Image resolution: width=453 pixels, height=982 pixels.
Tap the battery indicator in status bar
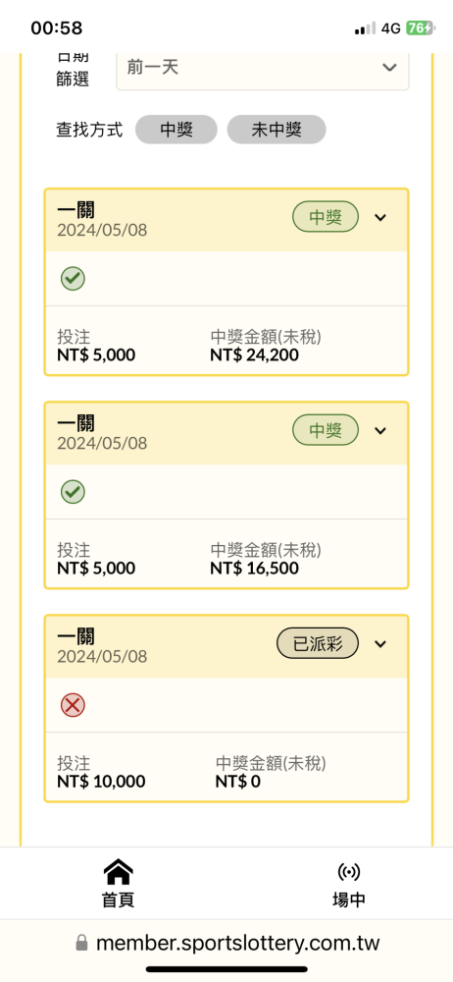tap(421, 28)
